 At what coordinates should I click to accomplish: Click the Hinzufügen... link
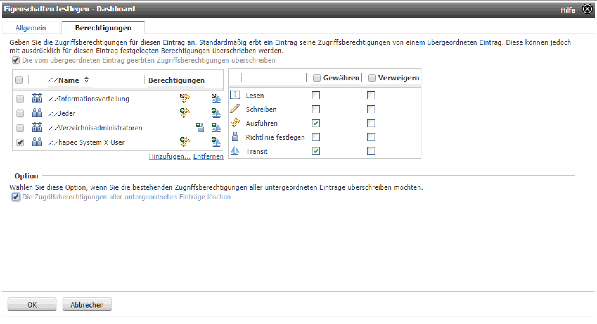click(170, 156)
